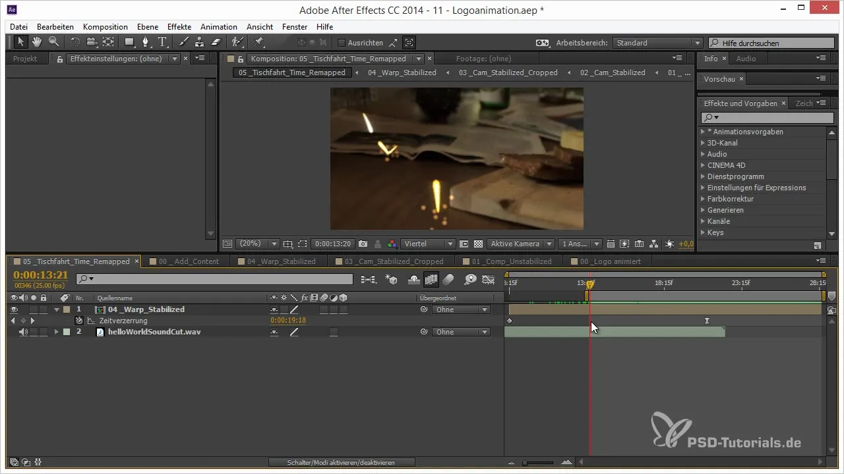
Task: Select the Rectangle shape tool
Action: click(x=130, y=42)
